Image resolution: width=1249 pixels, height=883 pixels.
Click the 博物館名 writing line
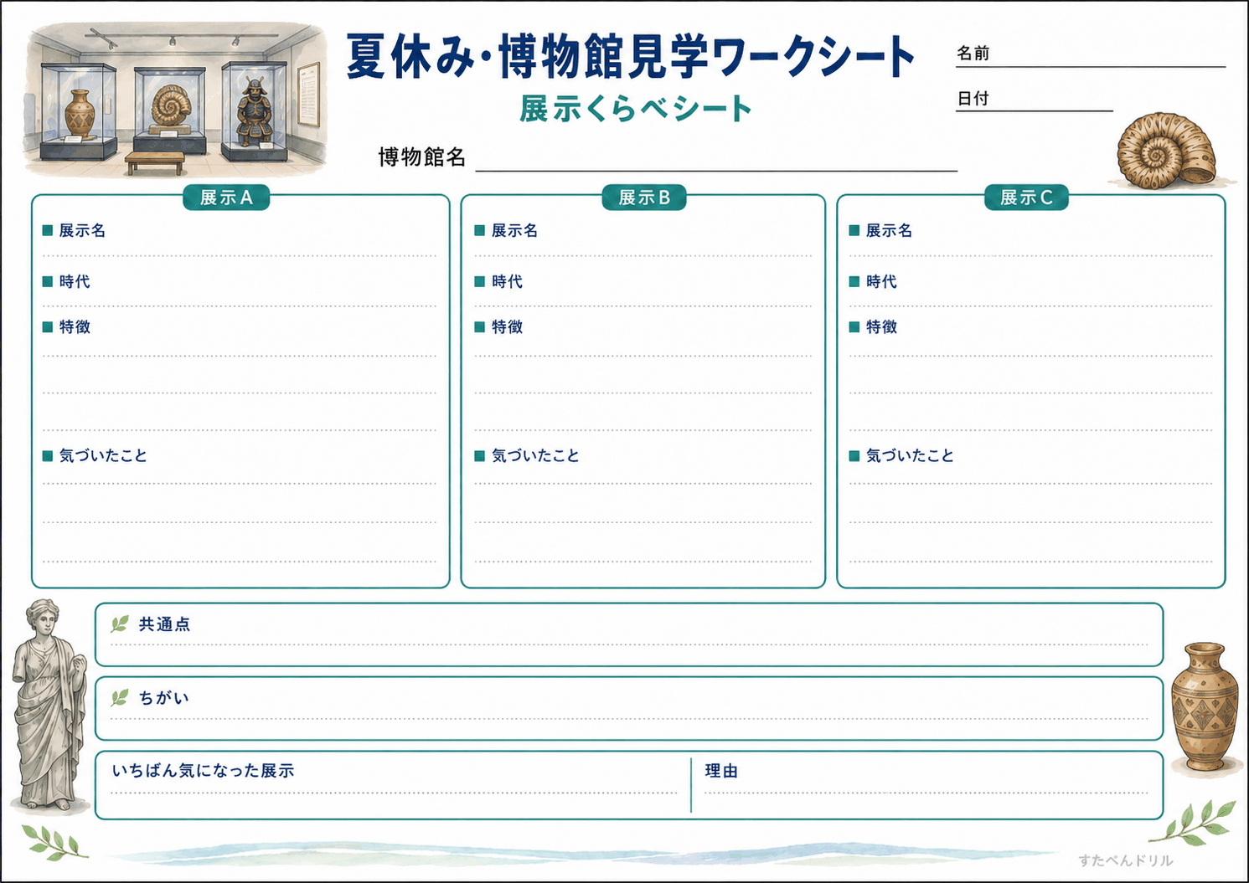(x=716, y=170)
